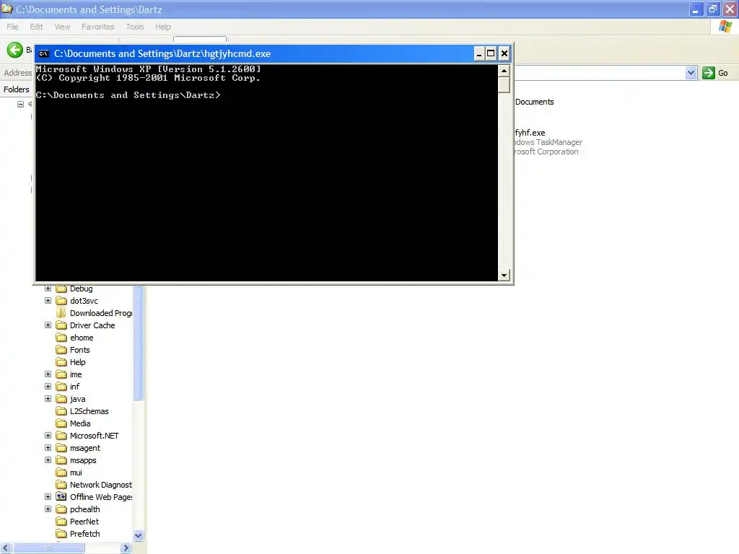Open the Edit menu in Explorer

click(36, 27)
